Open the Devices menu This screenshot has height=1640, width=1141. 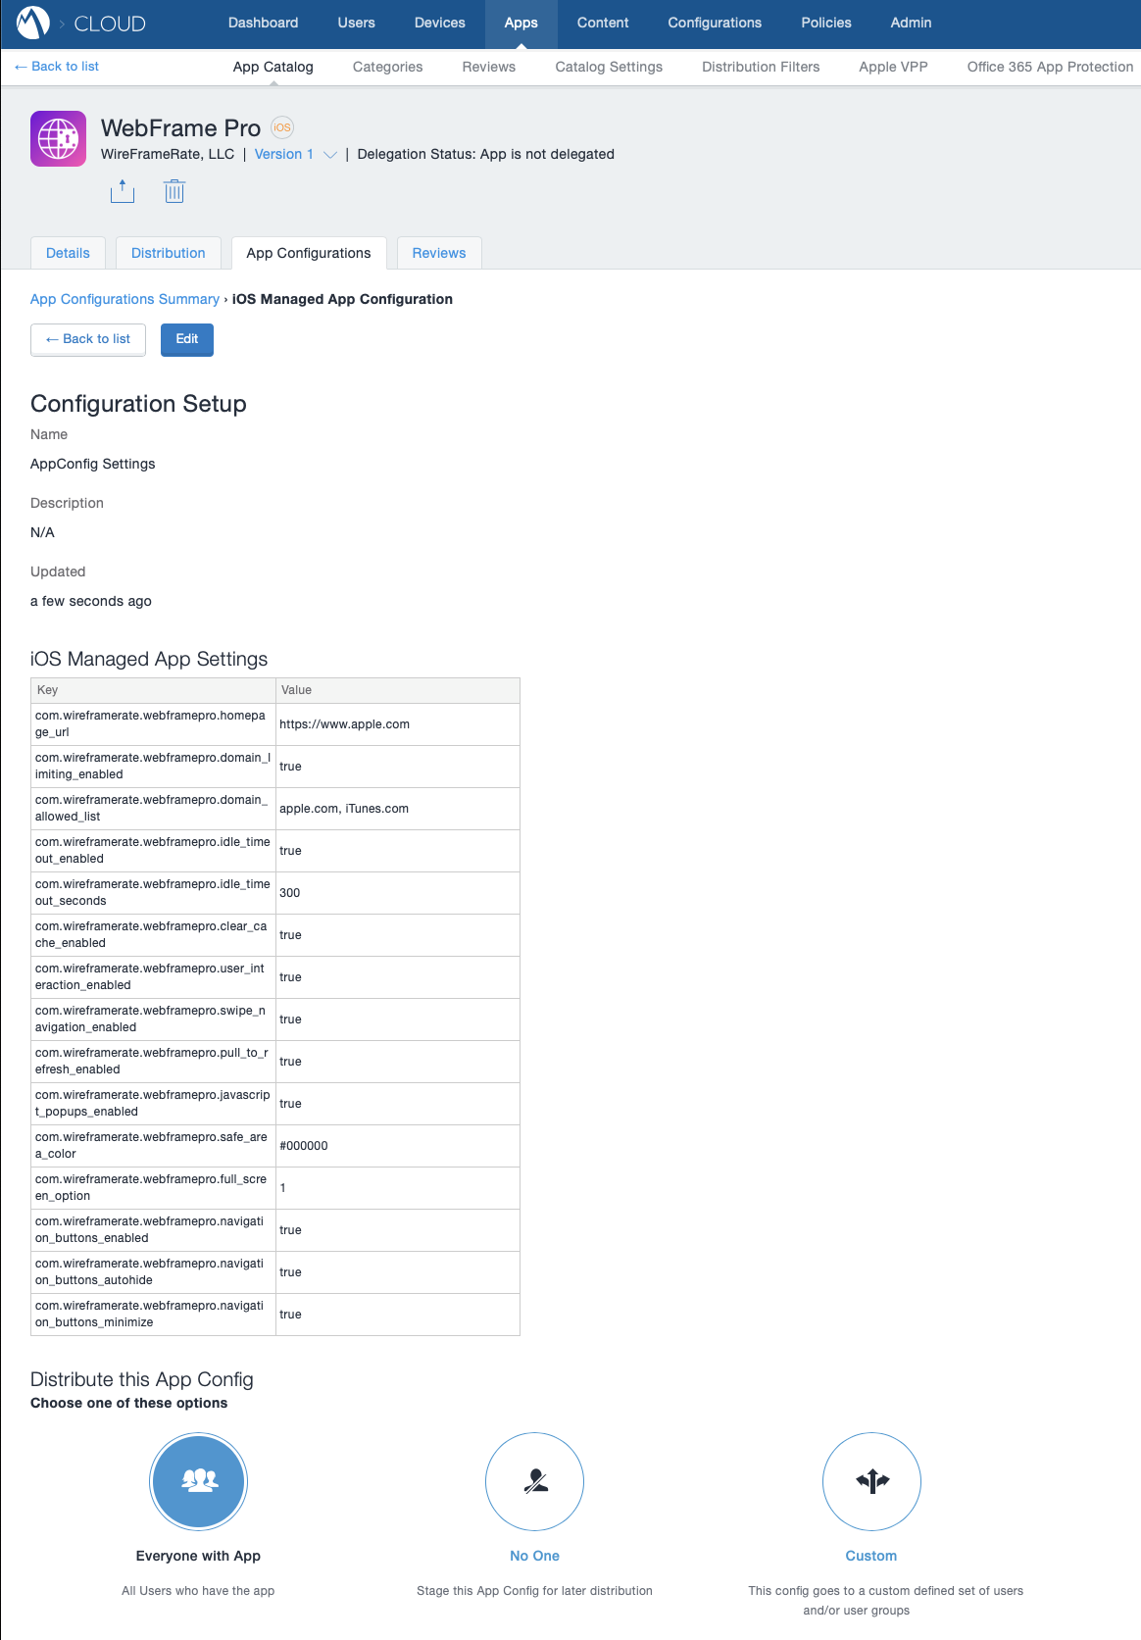[x=440, y=23]
